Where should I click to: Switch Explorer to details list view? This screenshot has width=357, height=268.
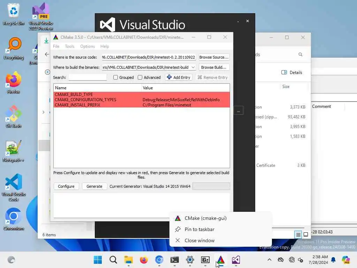point(298,234)
